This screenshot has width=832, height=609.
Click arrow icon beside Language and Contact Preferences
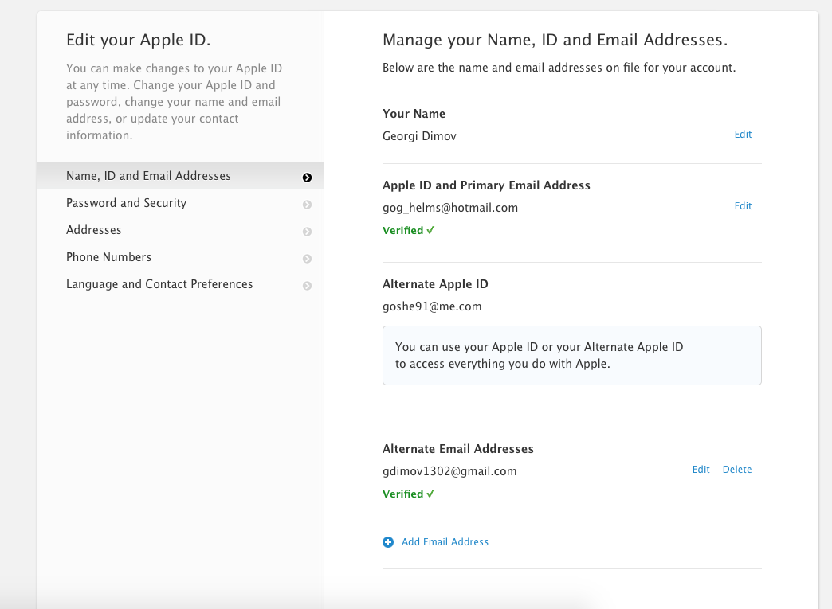(308, 286)
